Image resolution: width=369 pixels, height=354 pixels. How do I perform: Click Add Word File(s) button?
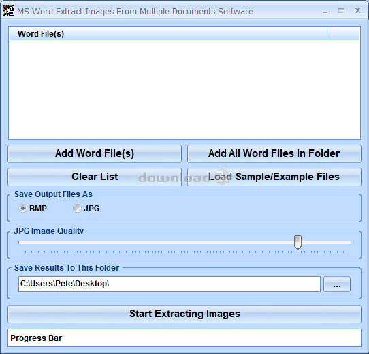tap(95, 153)
